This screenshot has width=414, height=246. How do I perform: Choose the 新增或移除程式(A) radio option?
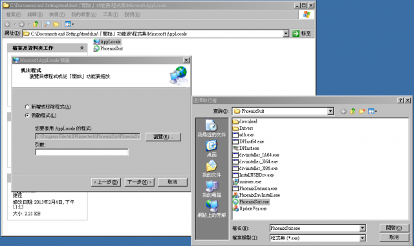(x=48, y=107)
